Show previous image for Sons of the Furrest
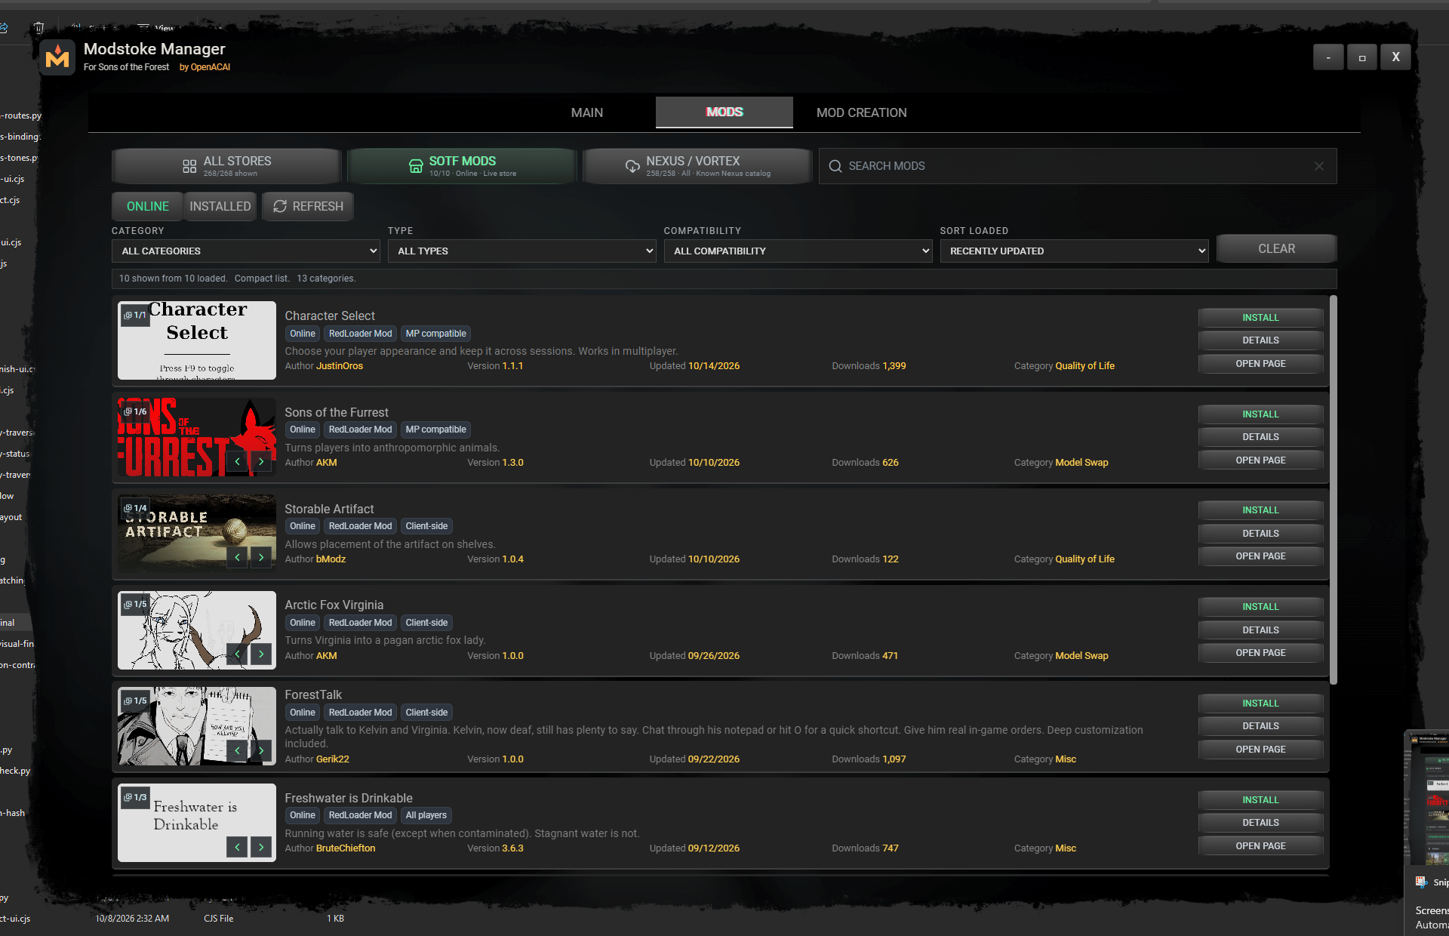 point(237,461)
